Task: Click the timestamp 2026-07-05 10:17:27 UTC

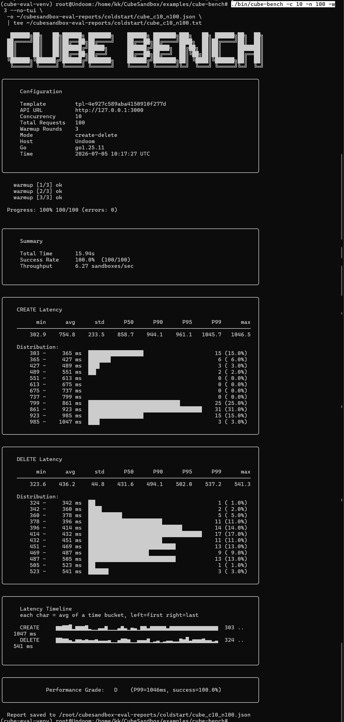Action: (x=113, y=154)
